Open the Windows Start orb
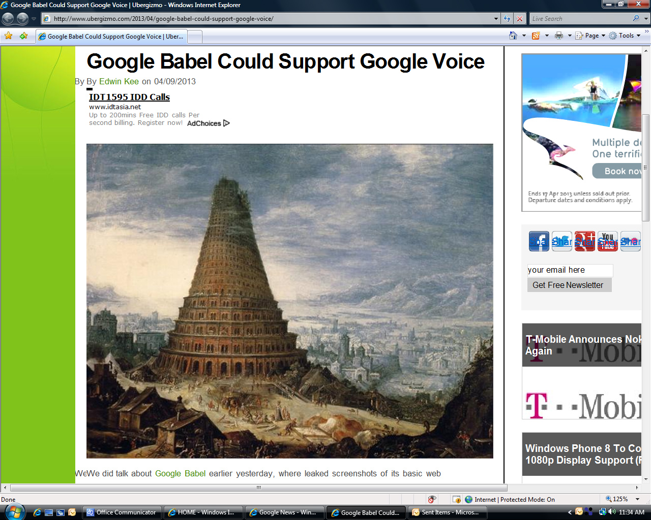Screen dimensions: 651x520 (14, 512)
